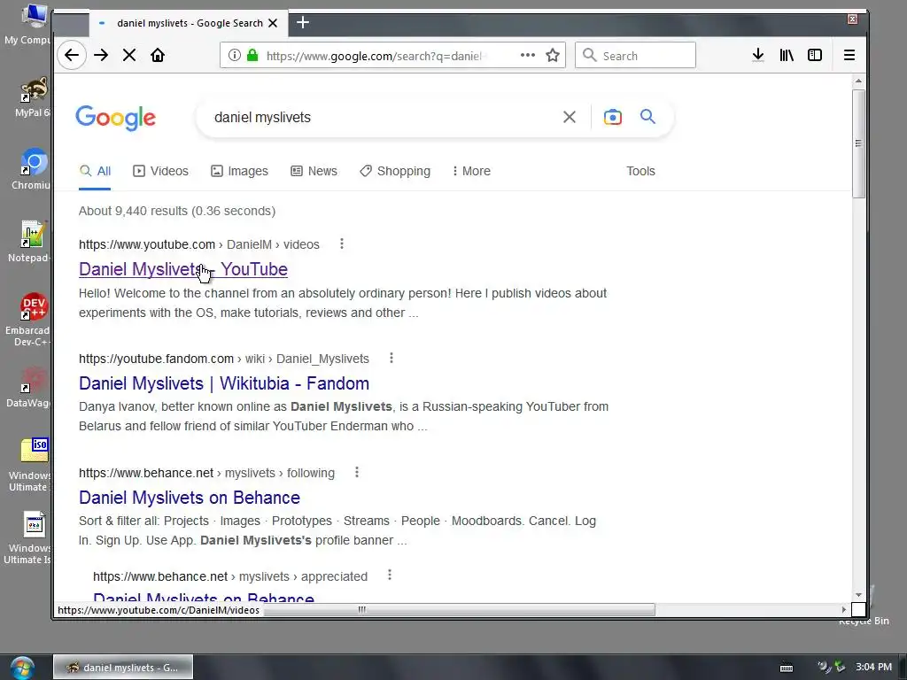Screen dimensions: 907x680
Task: Click the youtube.com › DanielM › videos URL text
Action: coord(199,244)
